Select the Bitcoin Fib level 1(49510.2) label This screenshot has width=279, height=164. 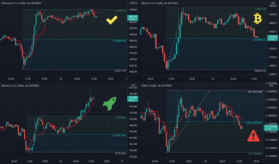click(x=260, y=9)
